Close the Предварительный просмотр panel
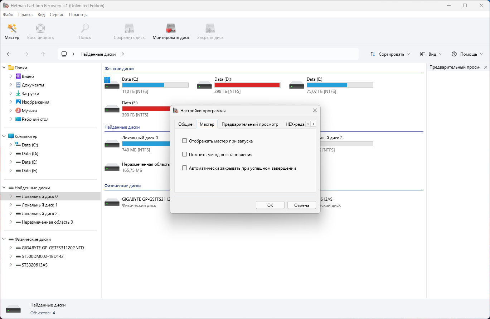Image resolution: width=490 pixels, height=319 pixels. 486,67
